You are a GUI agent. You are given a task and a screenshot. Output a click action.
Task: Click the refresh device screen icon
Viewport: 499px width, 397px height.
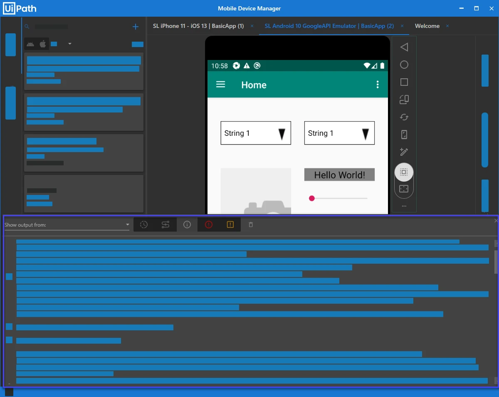tap(404, 117)
